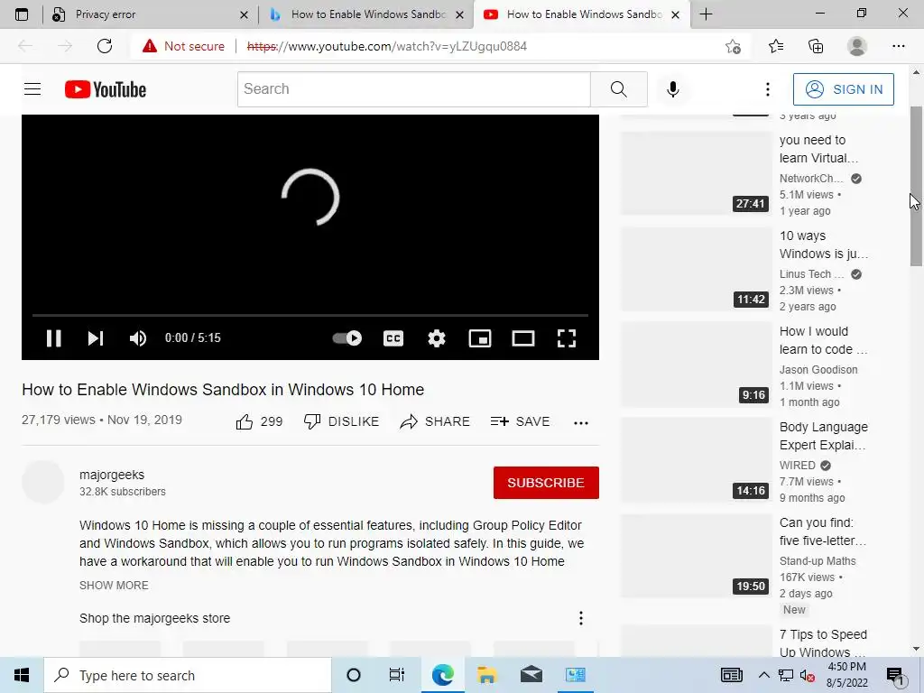Open 'Body Language Expert Explai...' video

pyautogui.click(x=823, y=436)
